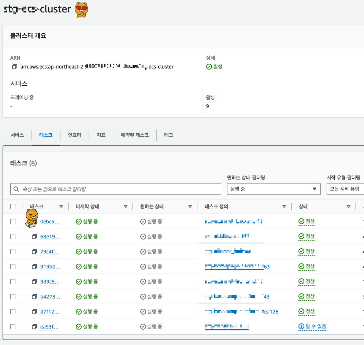Switch to the 지표 tab
The width and height of the screenshot is (364, 345).
point(101,135)
